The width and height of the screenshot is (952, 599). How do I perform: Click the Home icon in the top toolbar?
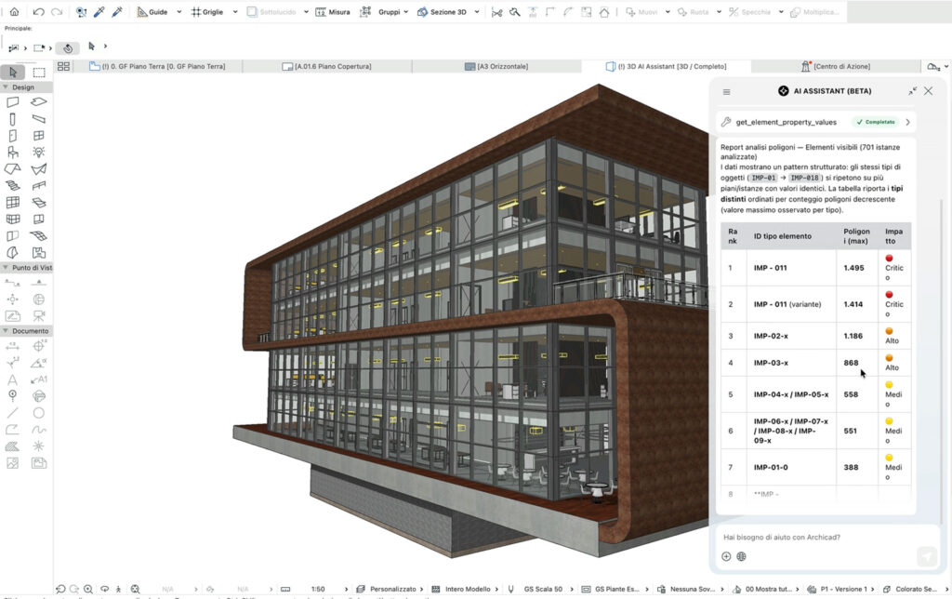(x=14, y=11)
